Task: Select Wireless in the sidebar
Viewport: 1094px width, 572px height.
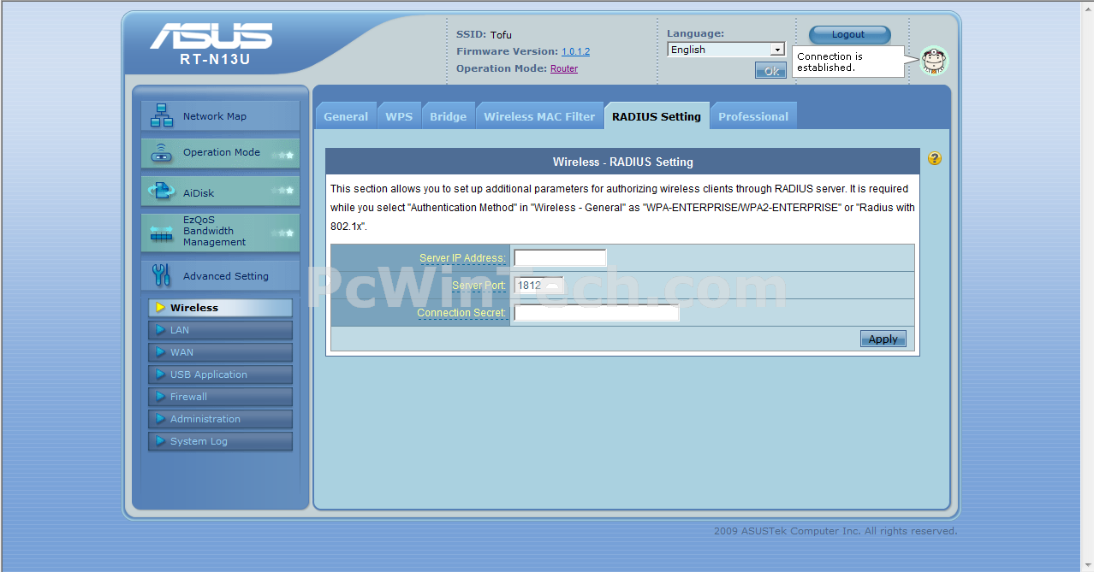Action: tap(221, 308)
